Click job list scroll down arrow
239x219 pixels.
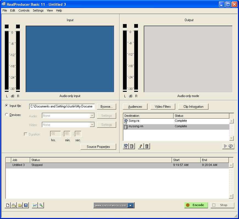(x=231, y=196)
